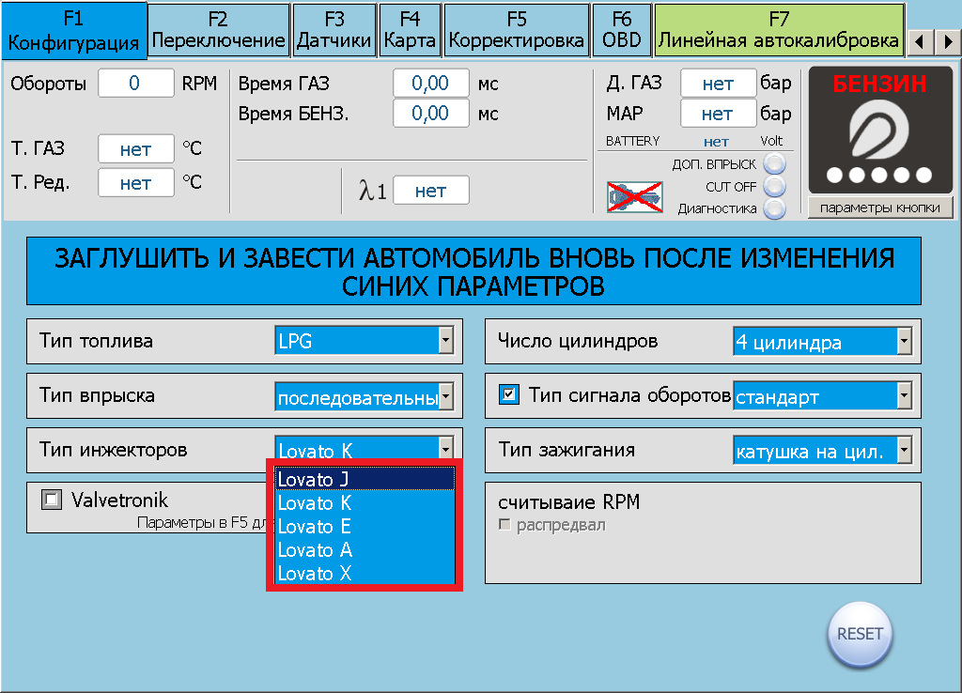Enable the Valvetronik checkbox
Viewport: 962px width, 693px height.
coord(52,500)
